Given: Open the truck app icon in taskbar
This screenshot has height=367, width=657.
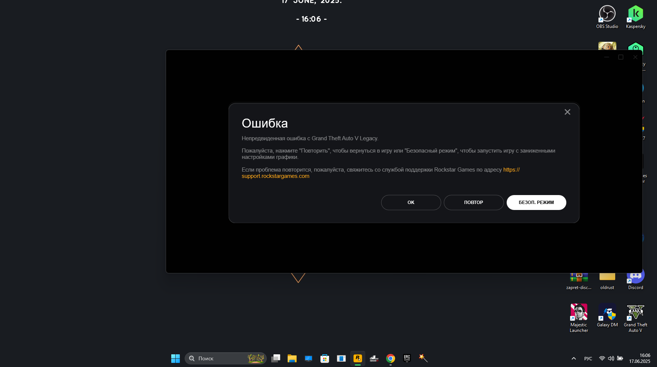Looking at the screenshot, I should click(374, 358).
